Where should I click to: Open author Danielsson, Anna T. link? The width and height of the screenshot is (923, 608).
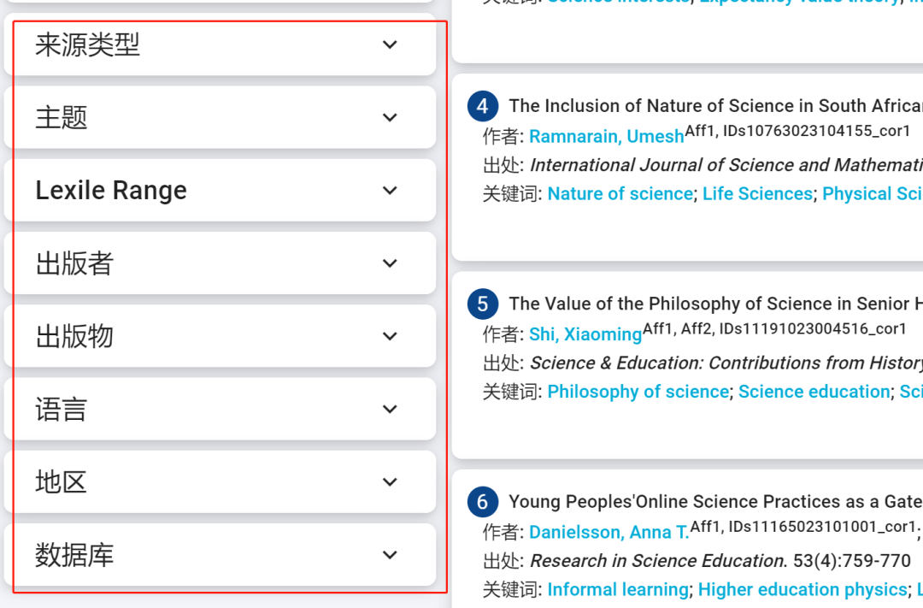click(608, 533)
